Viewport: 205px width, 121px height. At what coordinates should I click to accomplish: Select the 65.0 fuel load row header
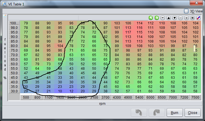14,60
